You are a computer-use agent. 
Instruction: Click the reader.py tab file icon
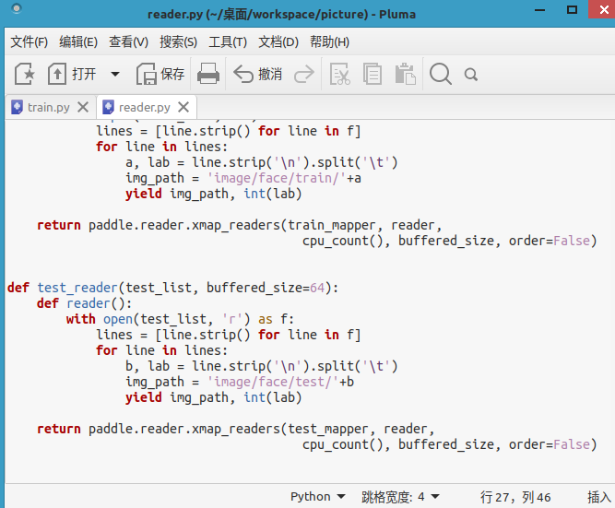coord(108,107)
